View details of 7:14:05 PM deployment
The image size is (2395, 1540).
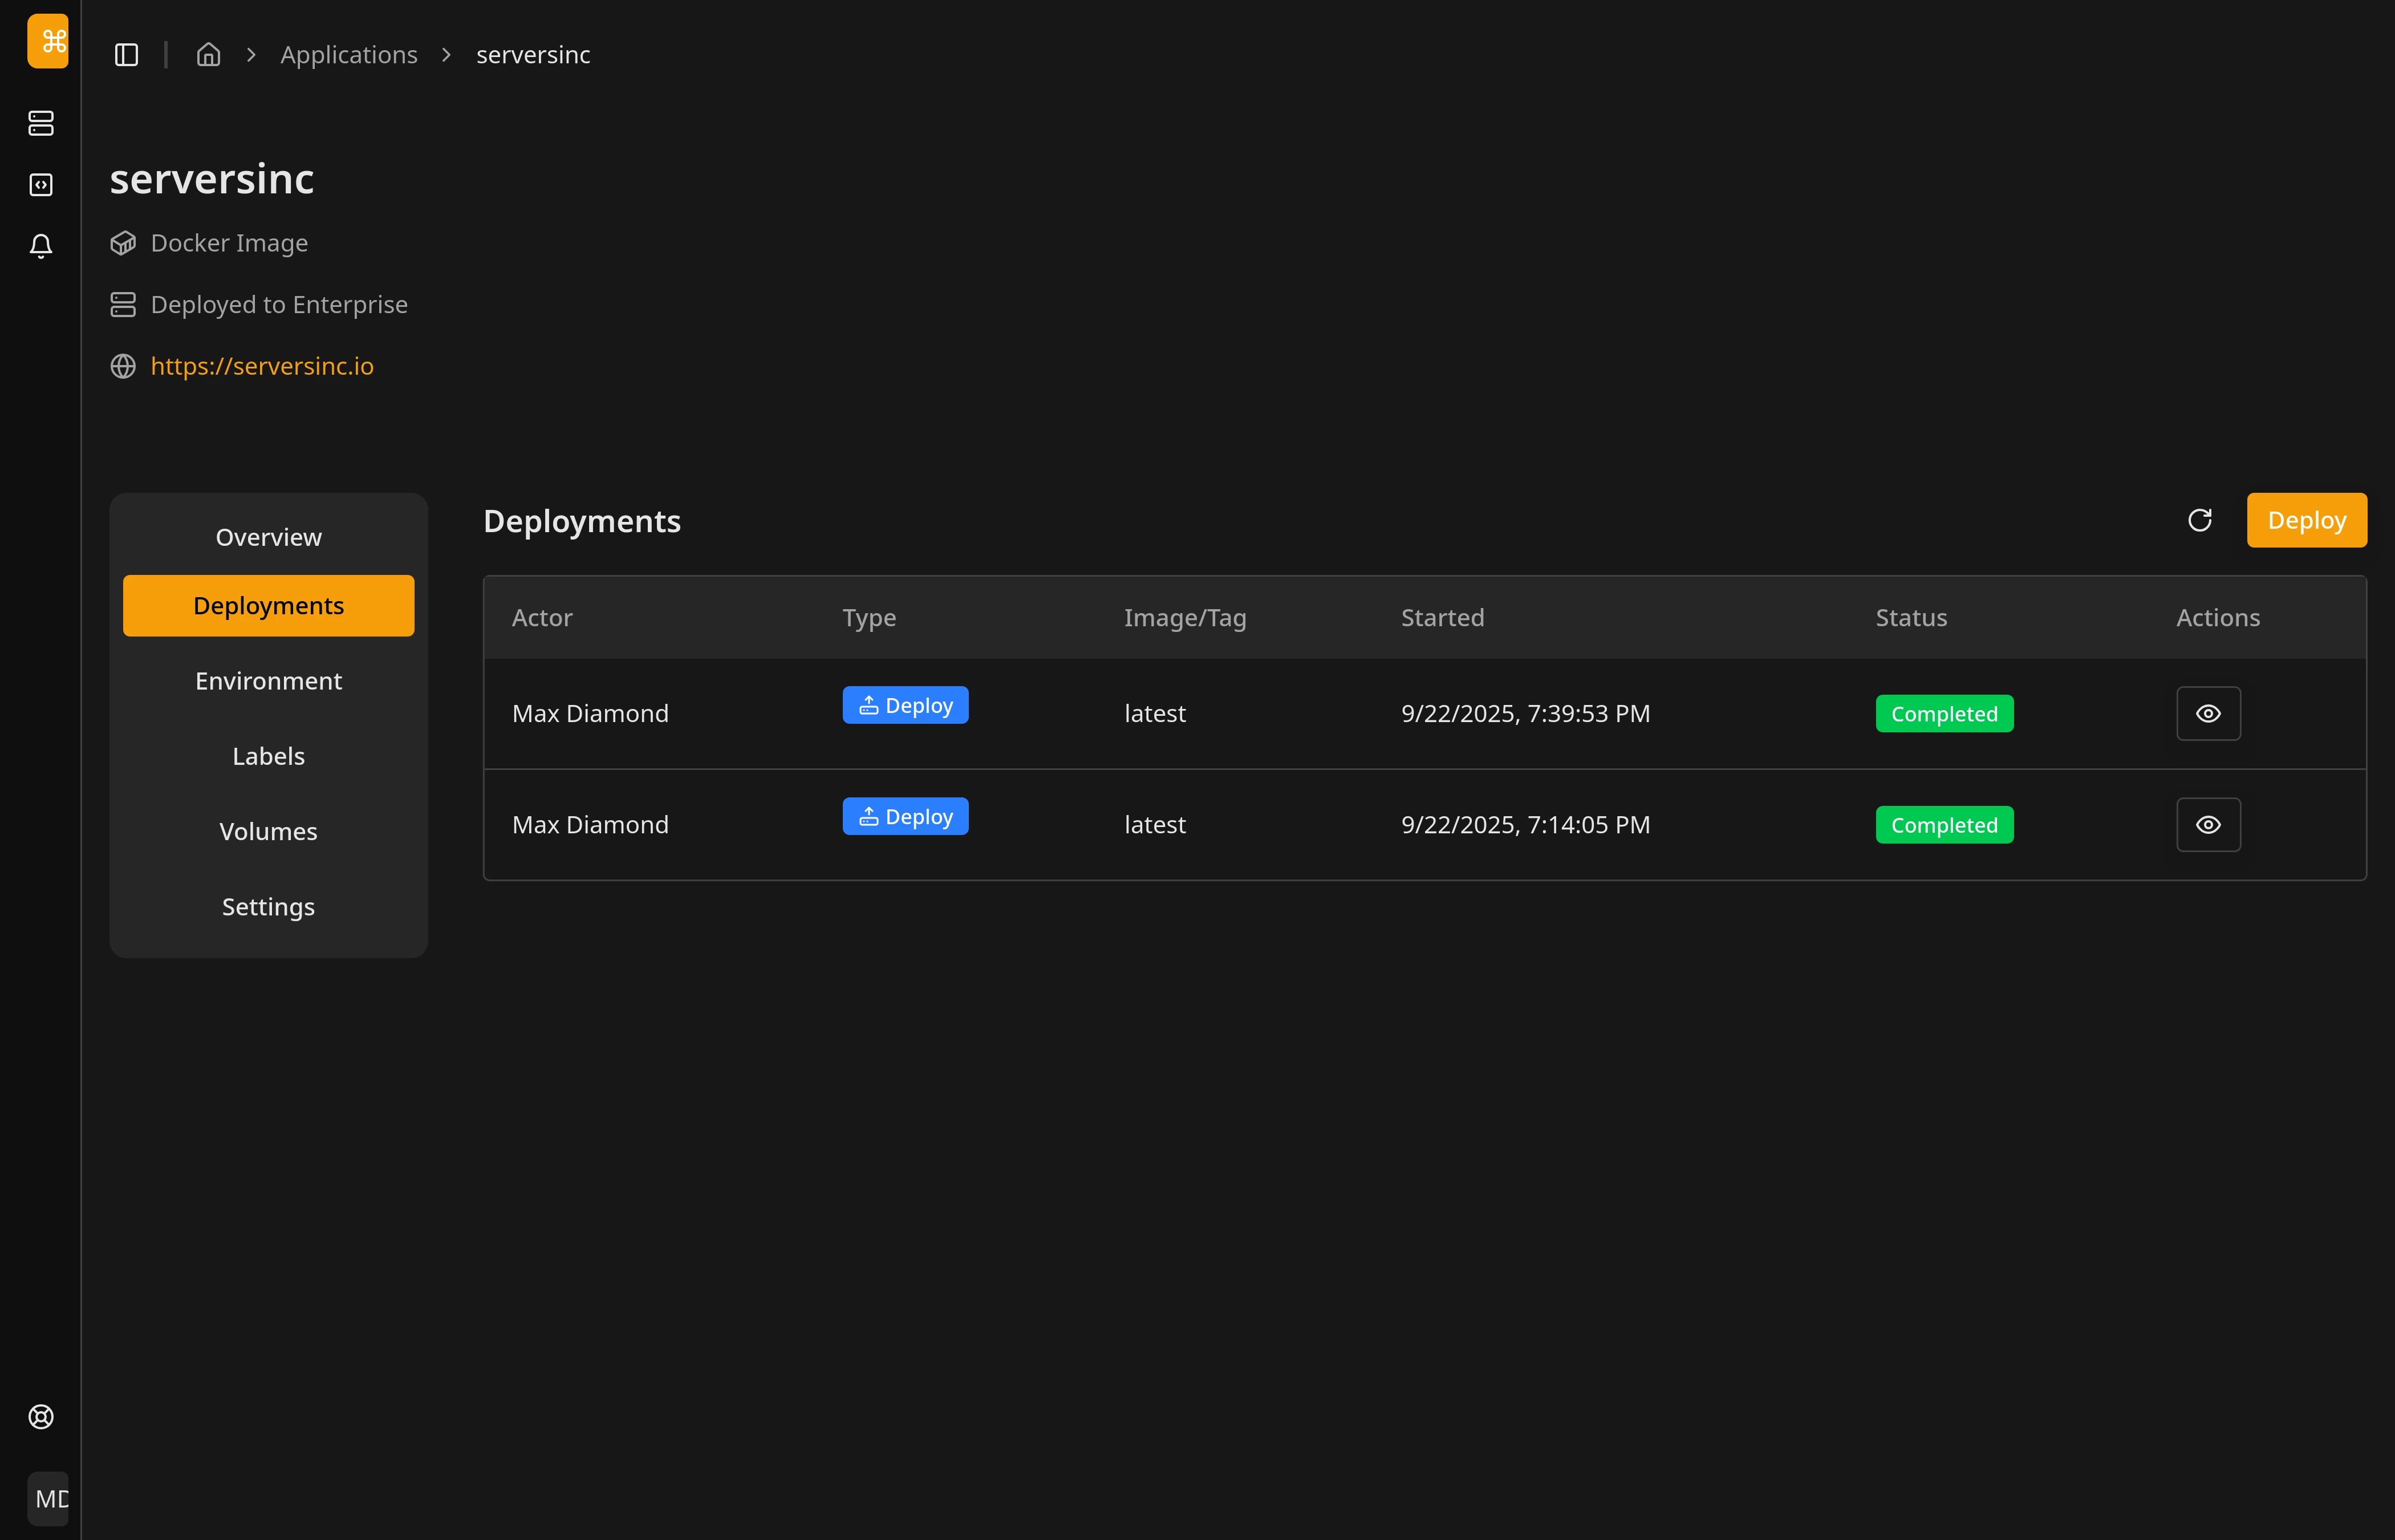2208,825
